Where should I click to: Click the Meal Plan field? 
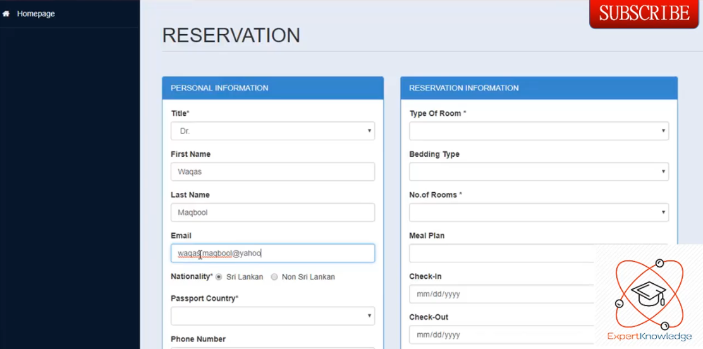coord(502,254)
